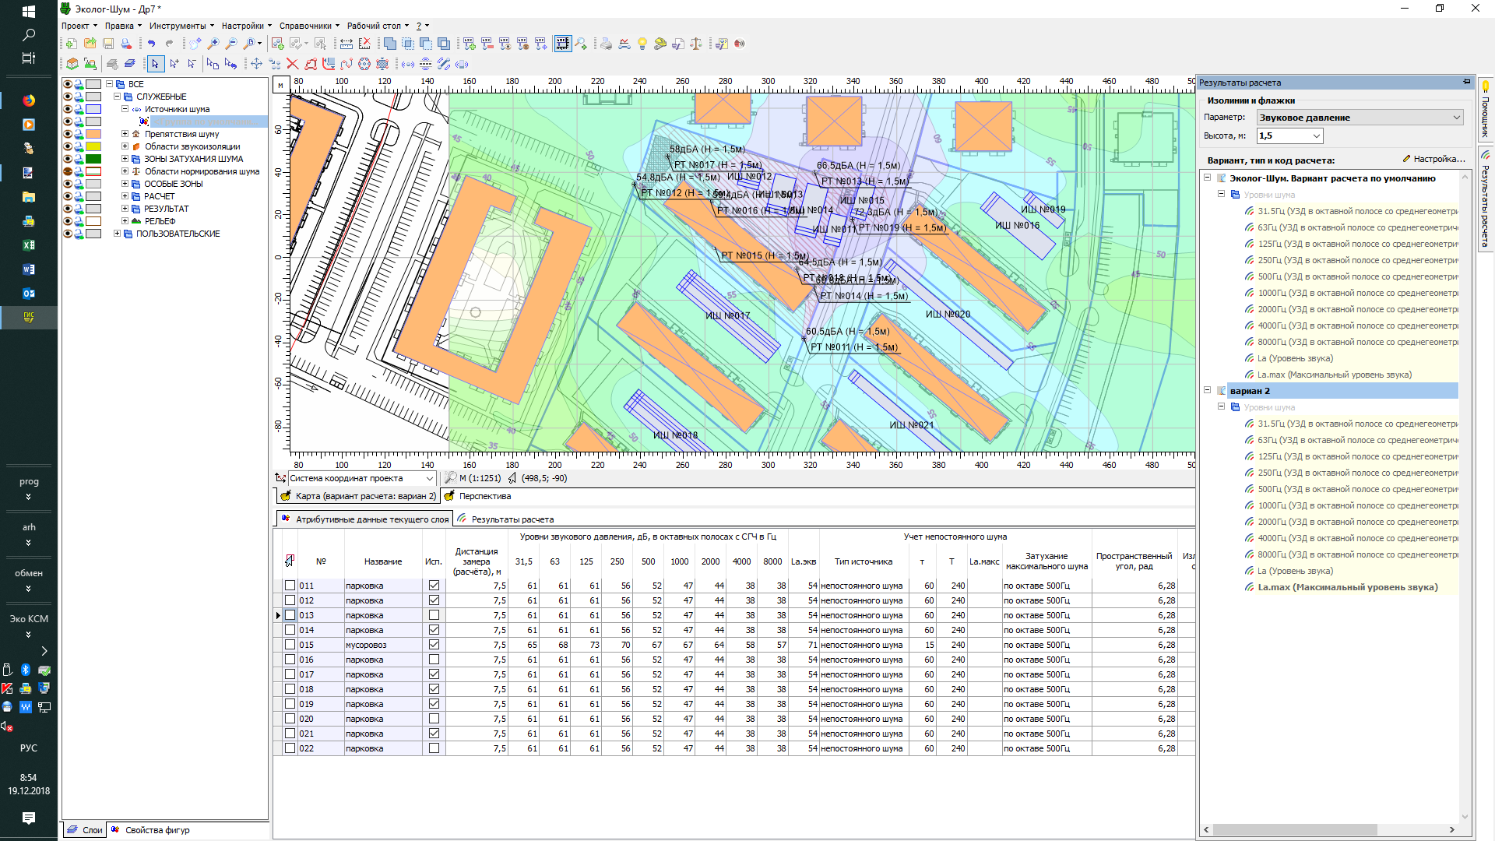Image resolution: width=1495 pixels, height=841 pixels.
Task: Click the move cross-arrows tool
Action: (256, 65)
